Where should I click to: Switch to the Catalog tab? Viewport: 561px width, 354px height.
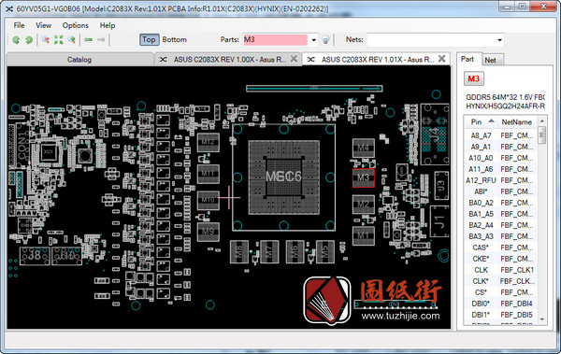point(79,60)
